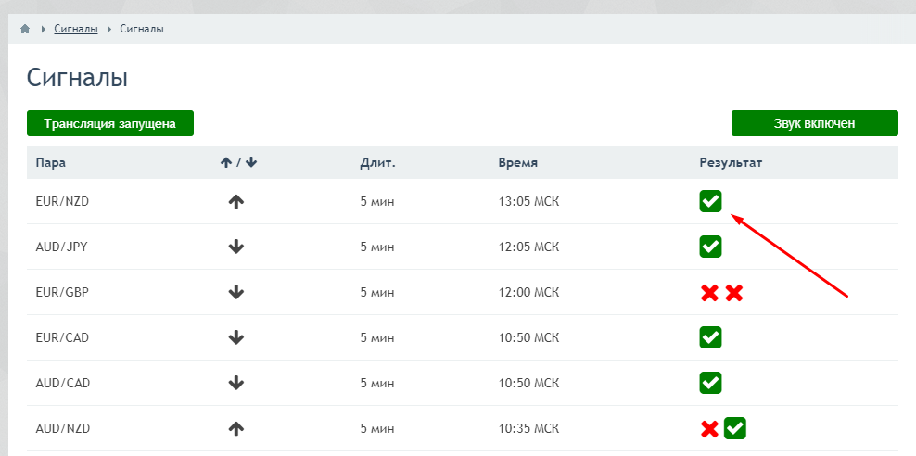Click the 'Время' column header
916x456 pixels.
[x=517, y=163]
